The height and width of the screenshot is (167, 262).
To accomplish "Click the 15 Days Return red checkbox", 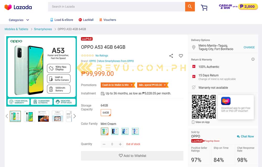I will tap(194, 76).
